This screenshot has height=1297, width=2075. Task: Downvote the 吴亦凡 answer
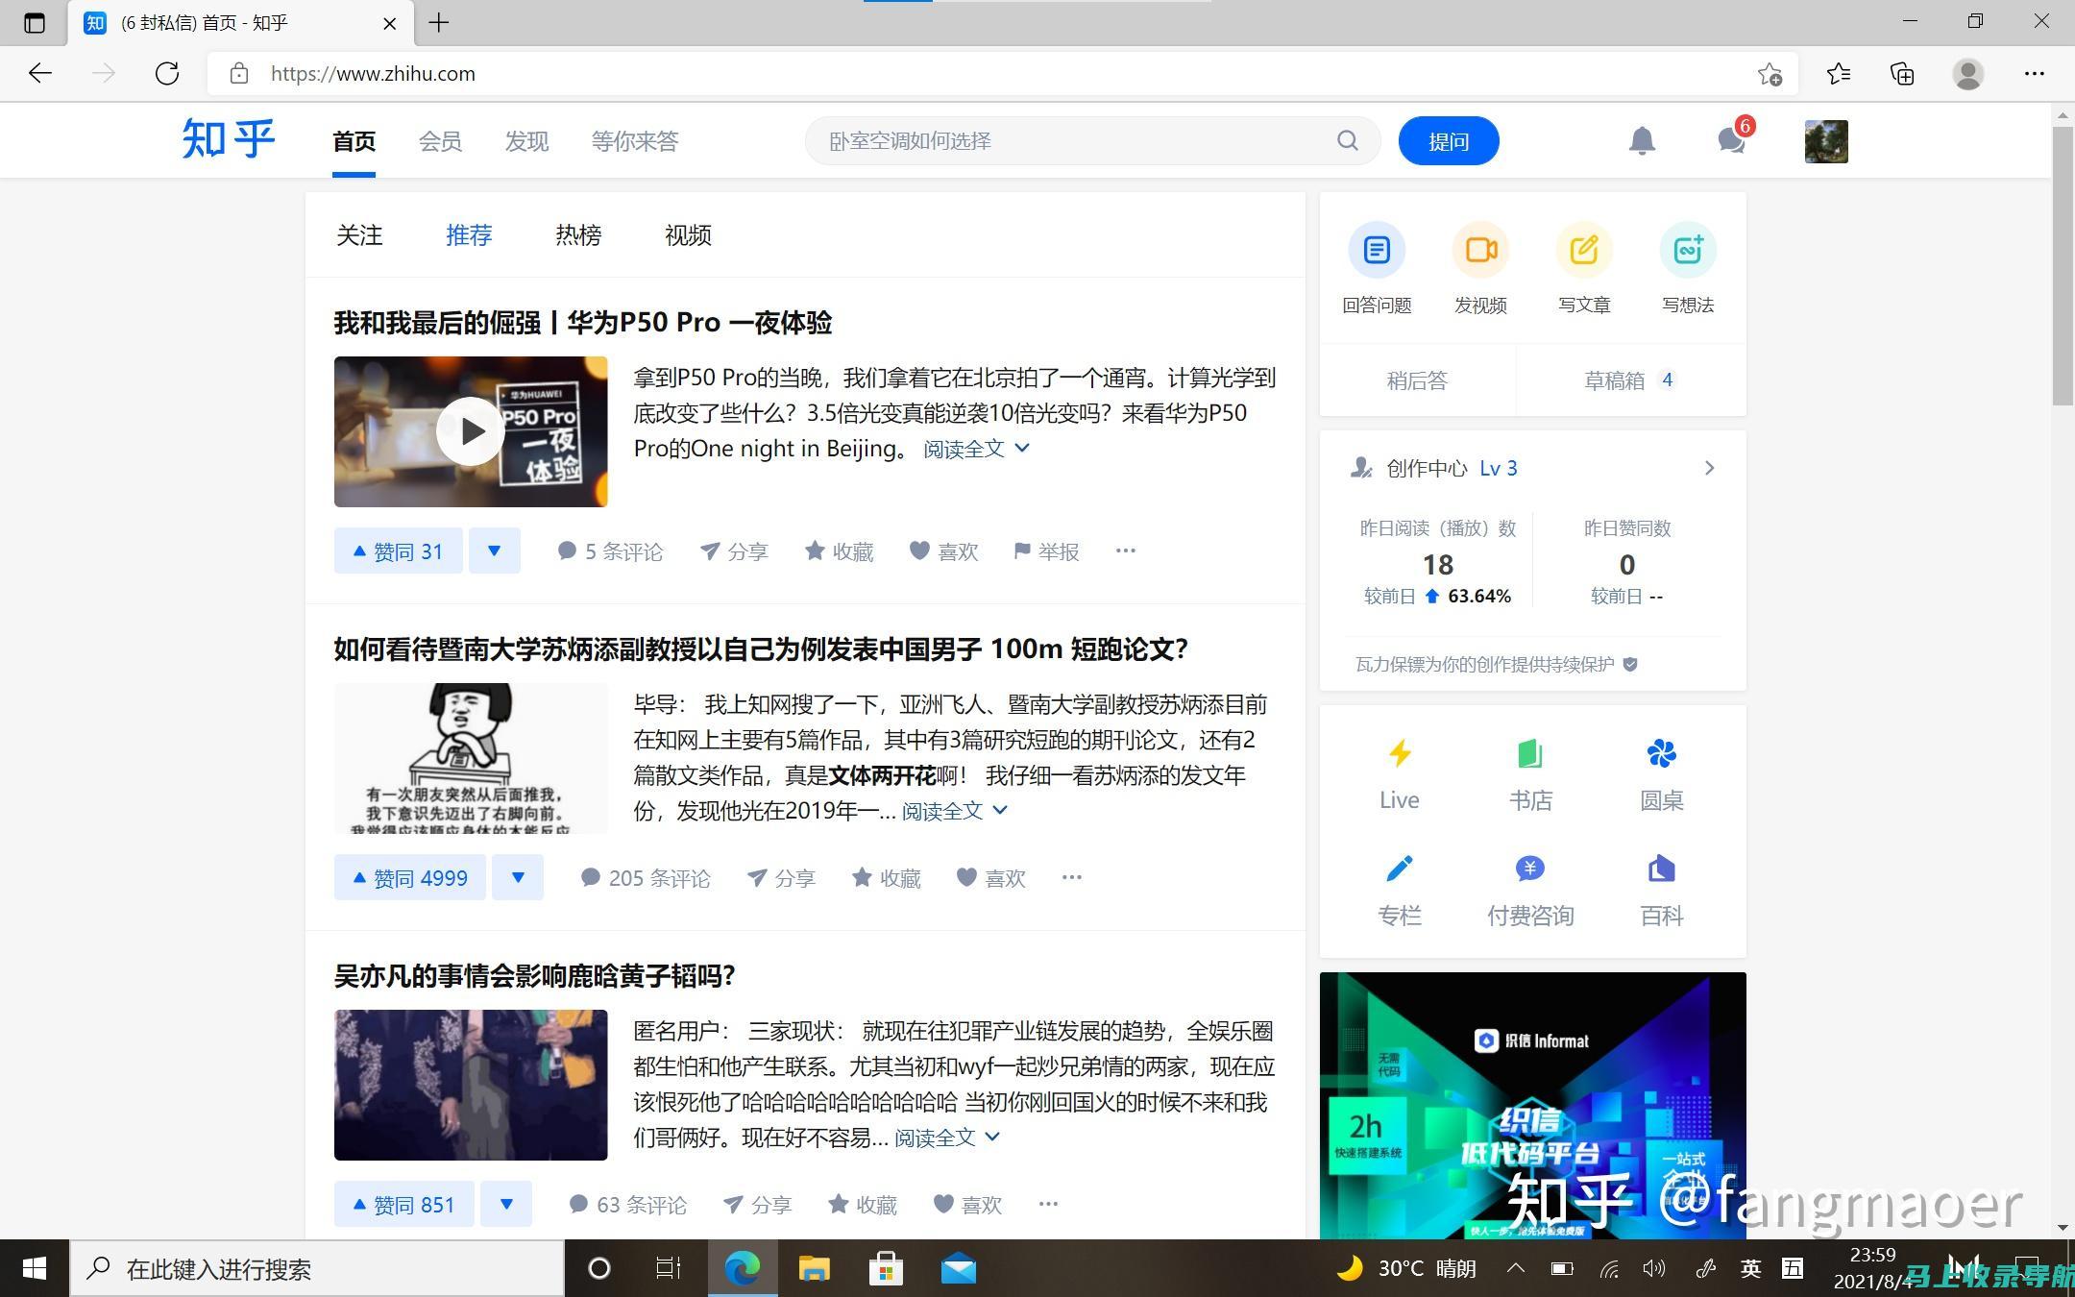click(x=506, y=1204)
